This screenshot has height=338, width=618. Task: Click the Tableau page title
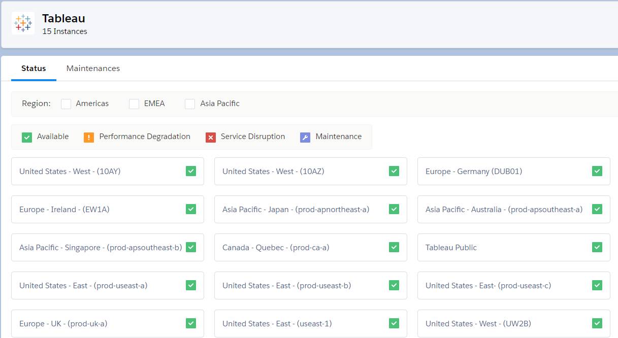(63, 18)
